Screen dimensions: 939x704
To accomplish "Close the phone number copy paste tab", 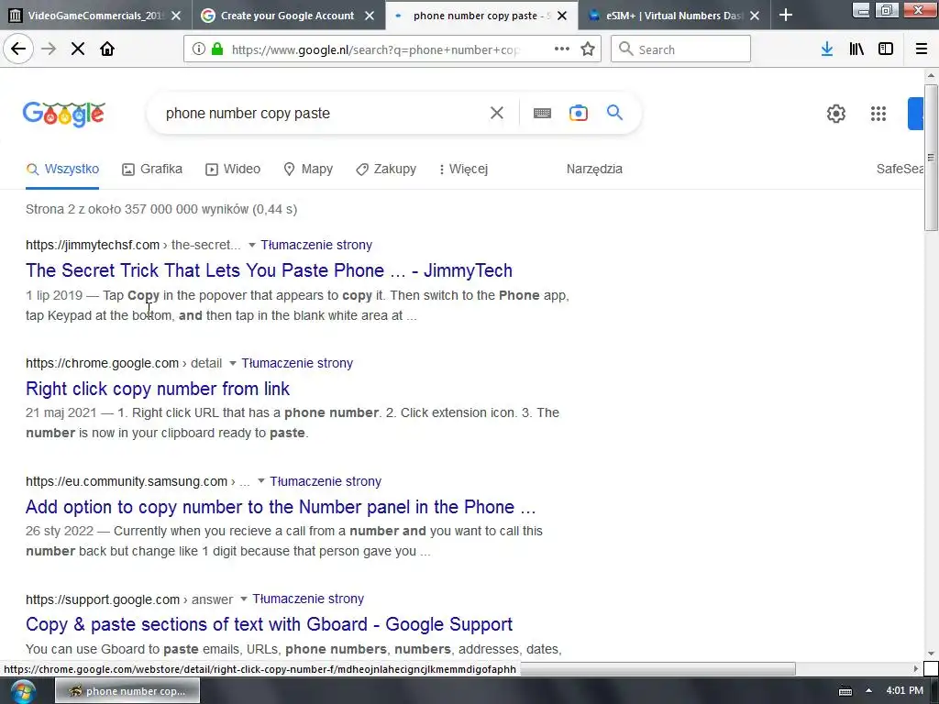I will [562, 16].
